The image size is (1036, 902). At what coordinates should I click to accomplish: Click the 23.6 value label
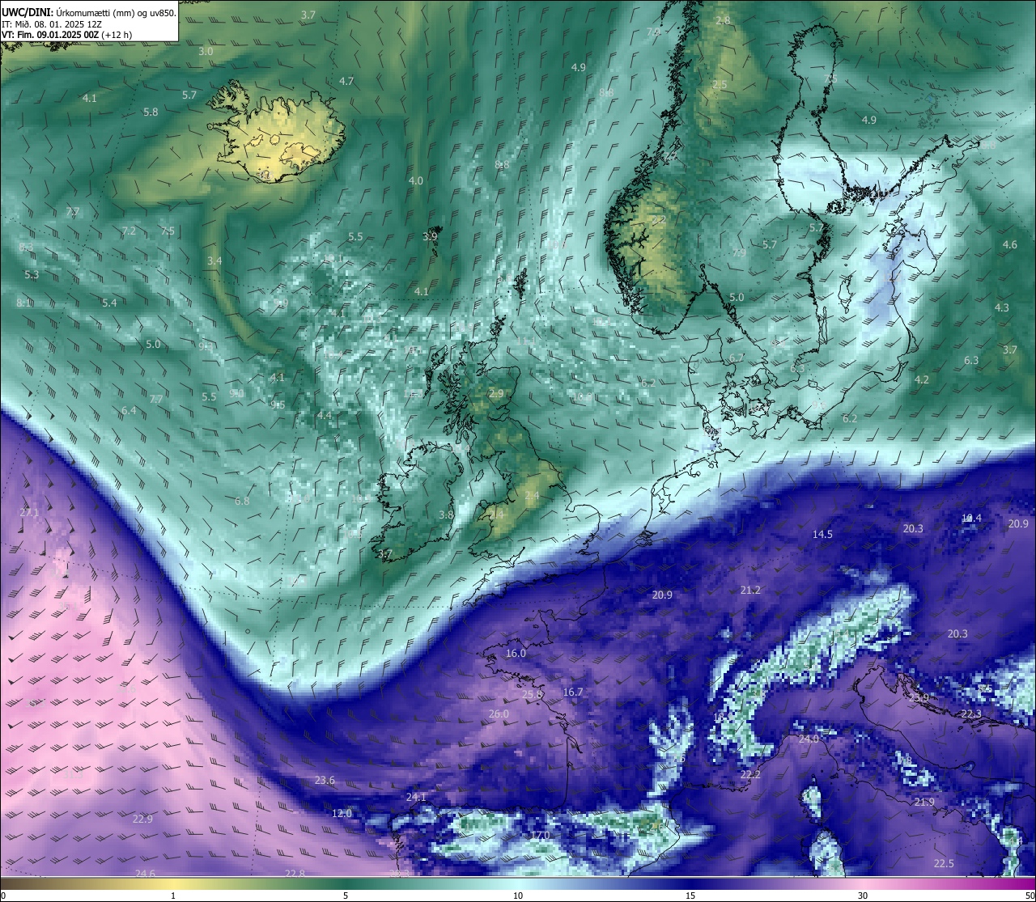pos(325,780)
